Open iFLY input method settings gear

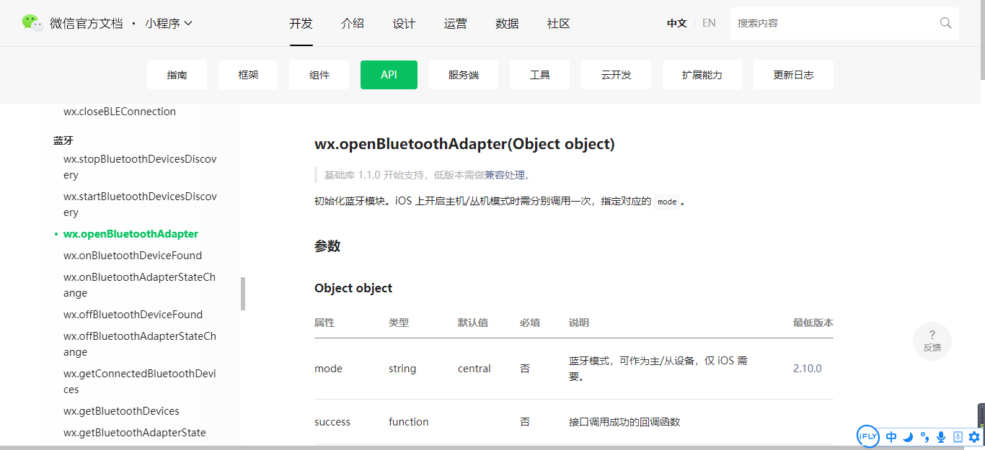973,436
